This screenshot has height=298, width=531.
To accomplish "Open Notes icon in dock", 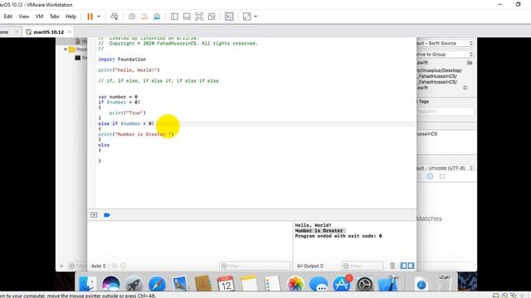I will (x=249, y=283).
